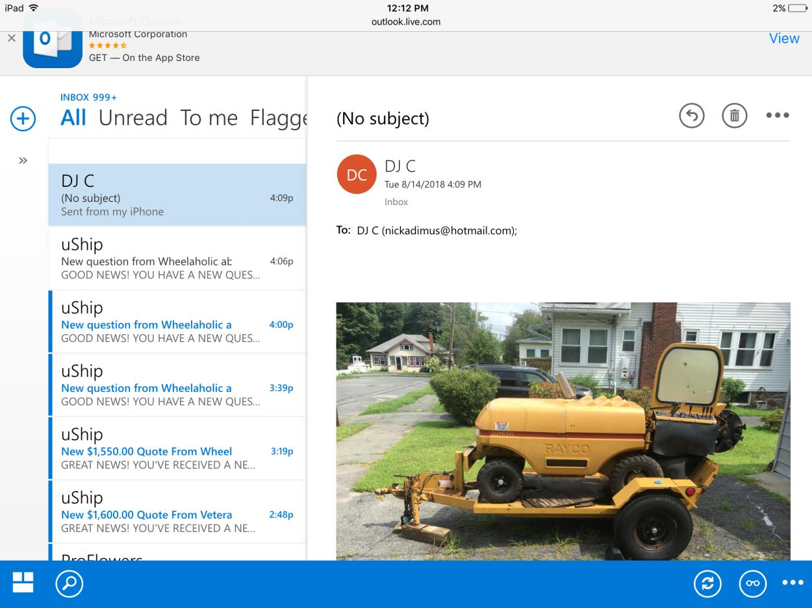Switch to the Unread filter tab
This screenshot has height=608, width=812.
pyautogui.click(x=133, y=118)
